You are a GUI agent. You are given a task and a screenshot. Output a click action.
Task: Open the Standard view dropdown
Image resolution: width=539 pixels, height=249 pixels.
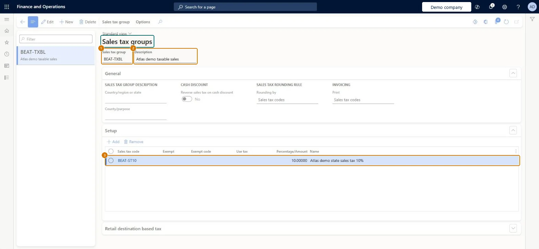click(x=117, y=34)
